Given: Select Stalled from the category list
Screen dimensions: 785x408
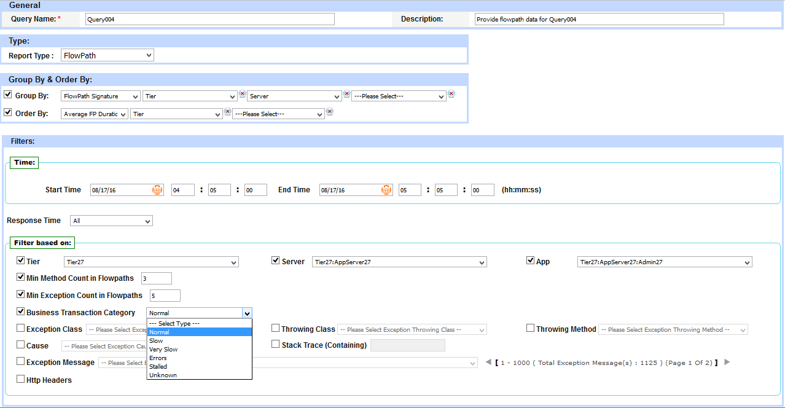Looking at the screenshot, I should 199,366.
